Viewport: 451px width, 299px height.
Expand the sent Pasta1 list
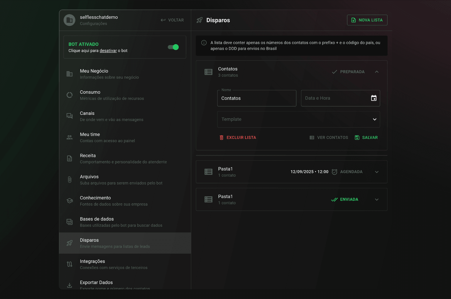pos(377,199)
